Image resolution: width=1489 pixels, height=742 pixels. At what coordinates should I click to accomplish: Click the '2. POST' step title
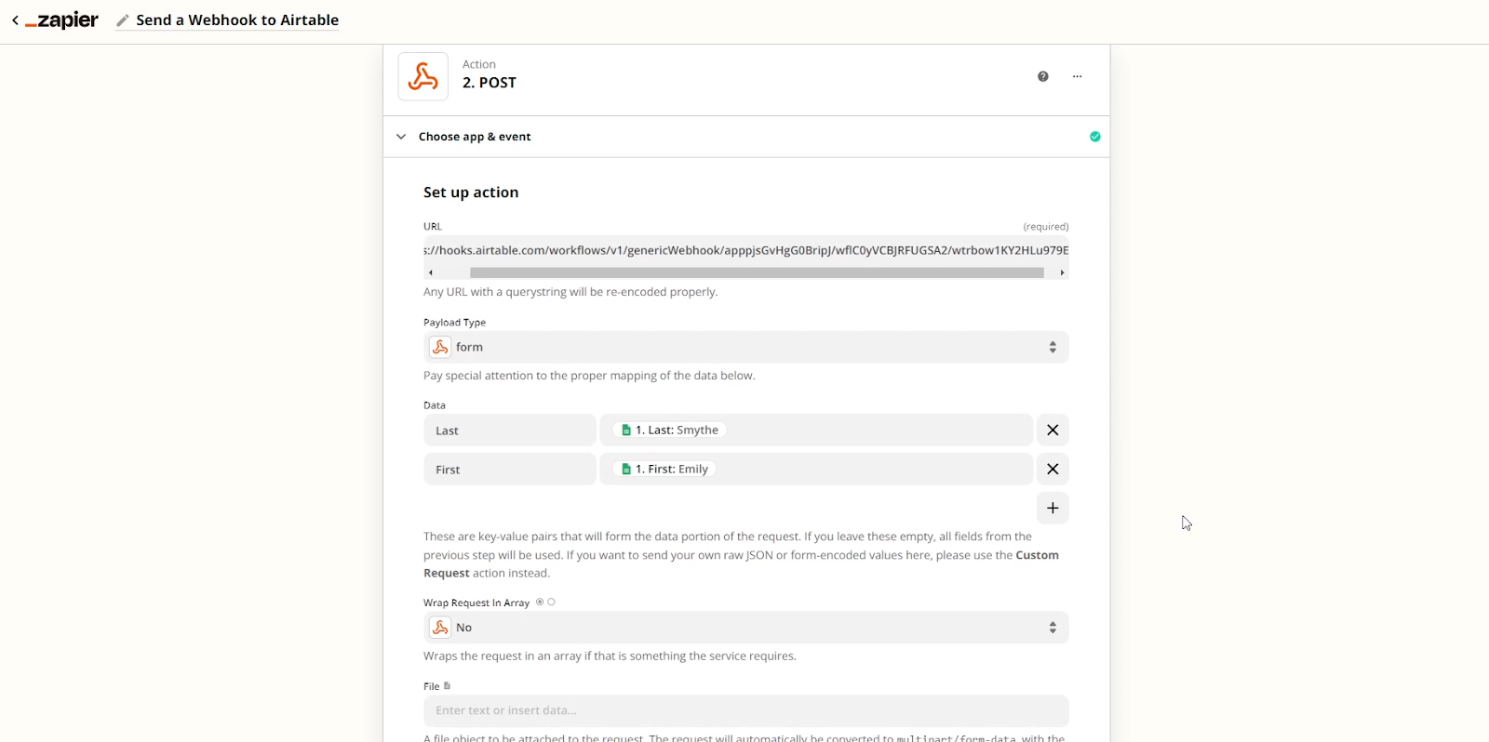tap(490, 83)
